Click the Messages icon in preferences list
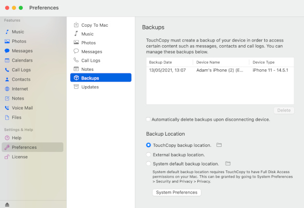 click(76, 51)
